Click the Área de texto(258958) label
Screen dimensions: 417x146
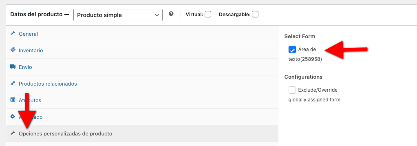(x=305, y=54)
